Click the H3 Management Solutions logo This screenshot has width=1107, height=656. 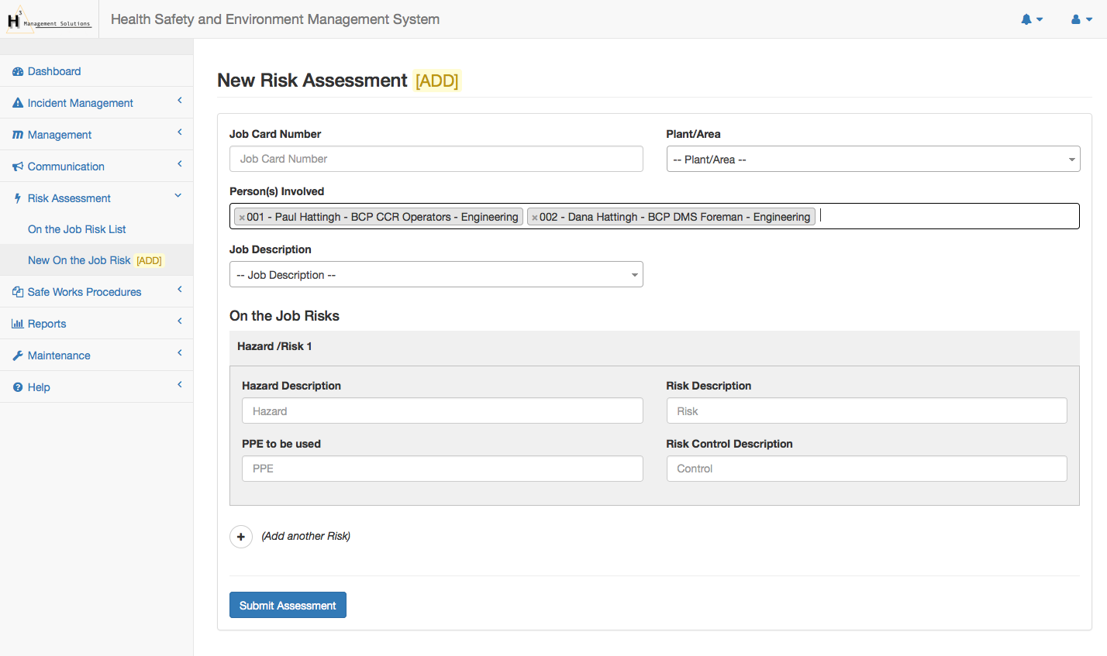tap(49, 20)
